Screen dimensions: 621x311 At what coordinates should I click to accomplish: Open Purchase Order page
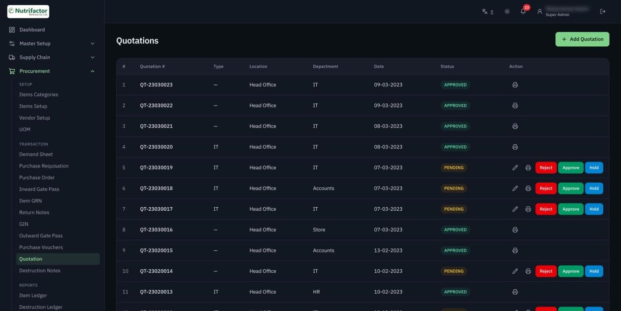[x=37, y=177]
